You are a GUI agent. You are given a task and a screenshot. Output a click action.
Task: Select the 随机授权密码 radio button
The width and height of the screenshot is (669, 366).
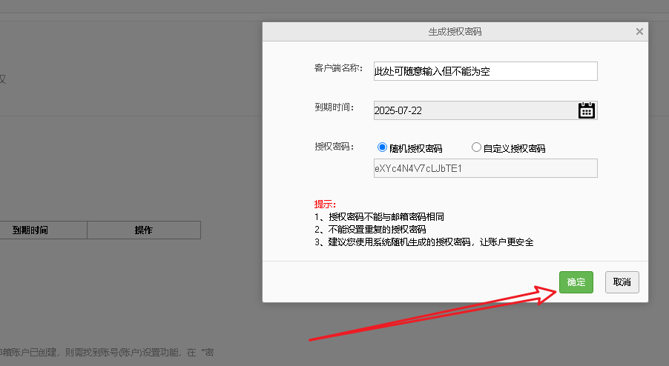click(383, 147)
